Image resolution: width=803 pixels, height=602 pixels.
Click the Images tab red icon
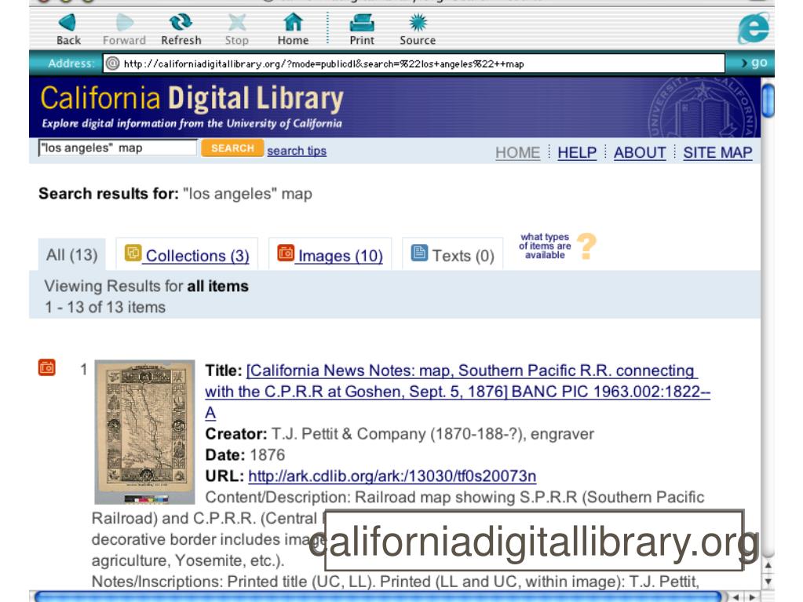tap(286, 253)
